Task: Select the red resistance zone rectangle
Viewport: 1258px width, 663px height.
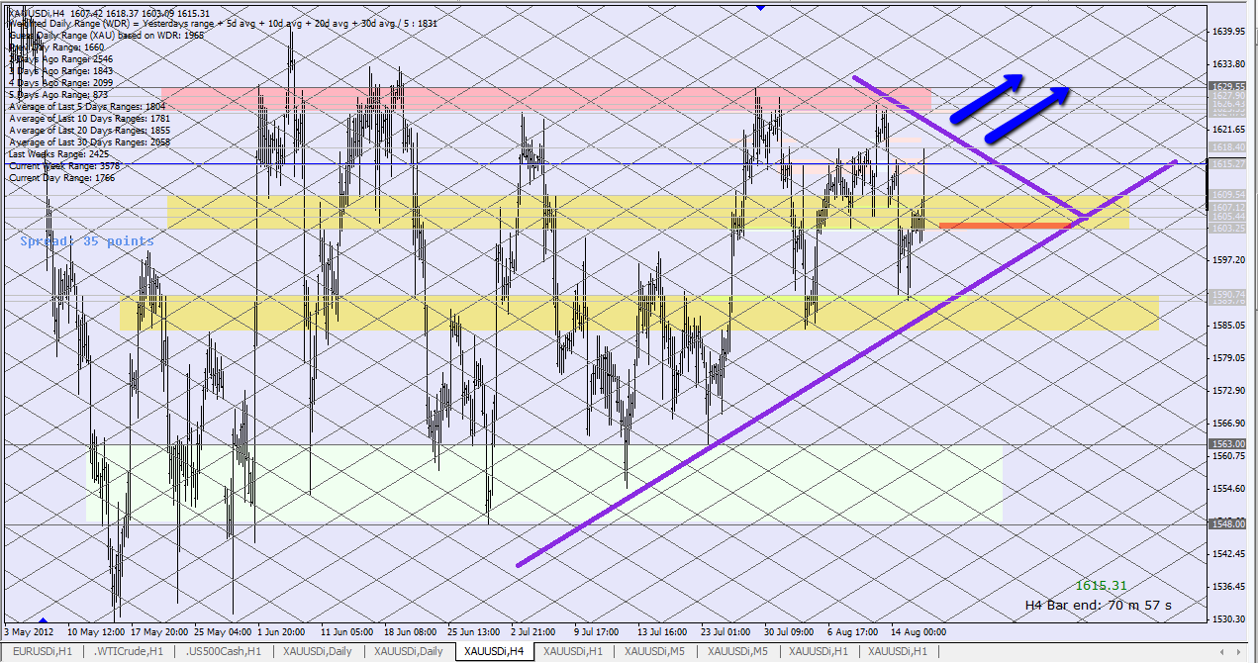Action: click(546, 99)
